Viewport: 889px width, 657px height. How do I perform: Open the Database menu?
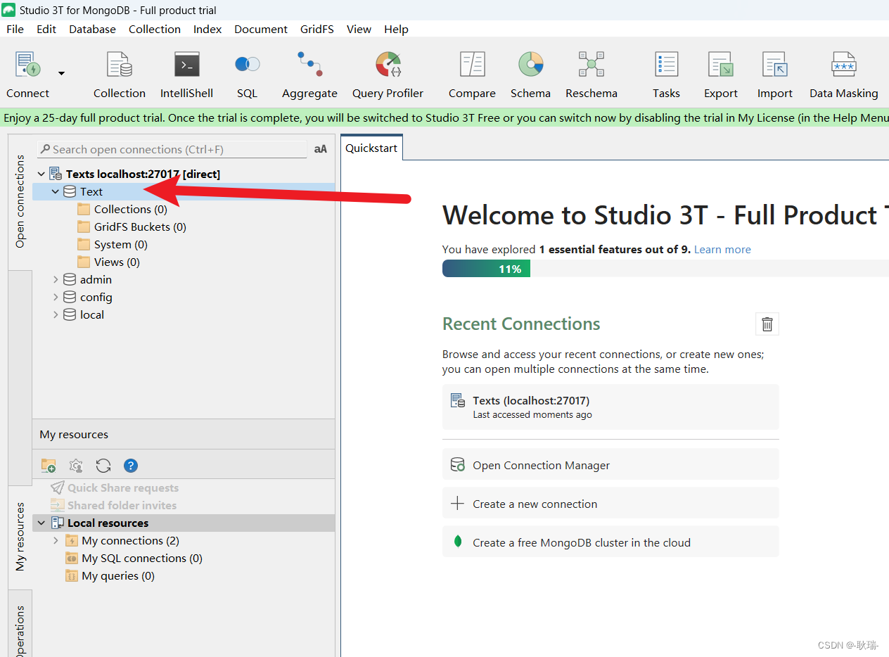click(92, 29)
